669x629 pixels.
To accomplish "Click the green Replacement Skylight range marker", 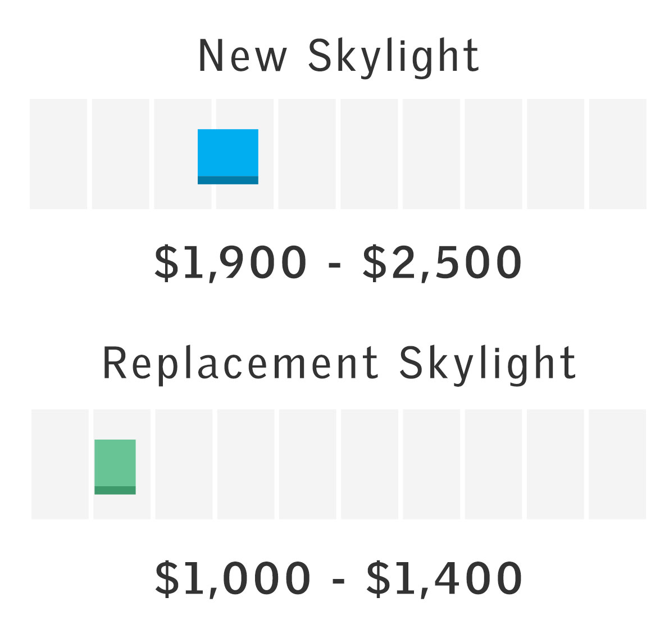I will click(x=115, y=467).
